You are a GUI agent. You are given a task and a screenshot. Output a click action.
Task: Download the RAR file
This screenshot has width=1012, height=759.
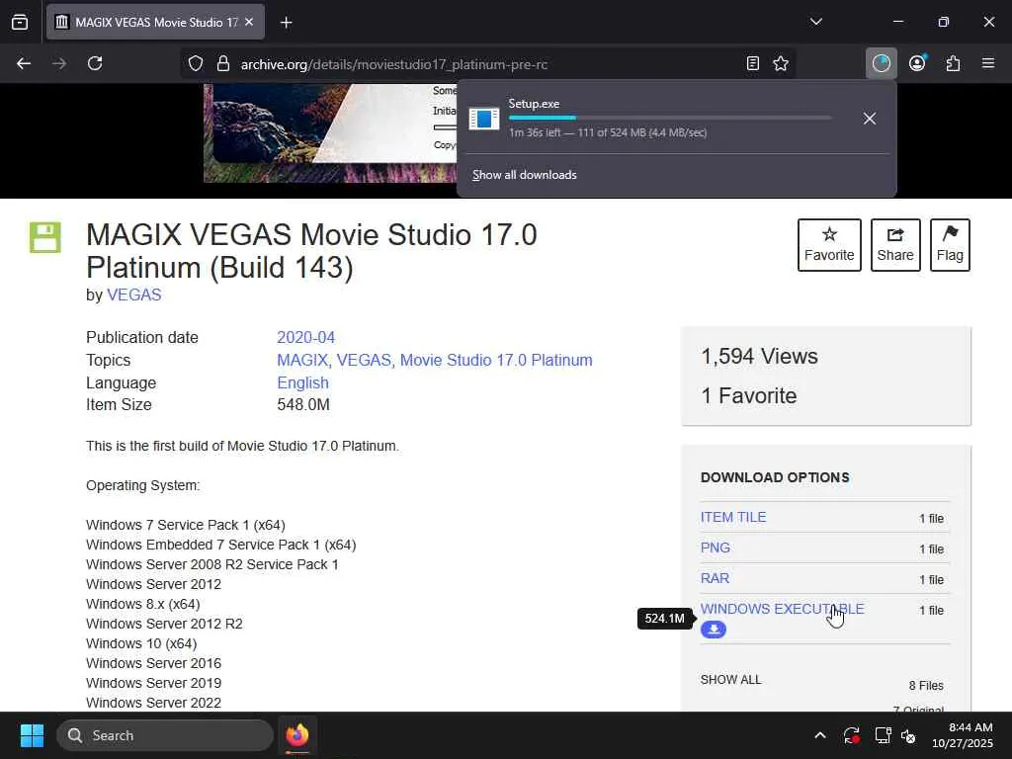pos(715,578)
